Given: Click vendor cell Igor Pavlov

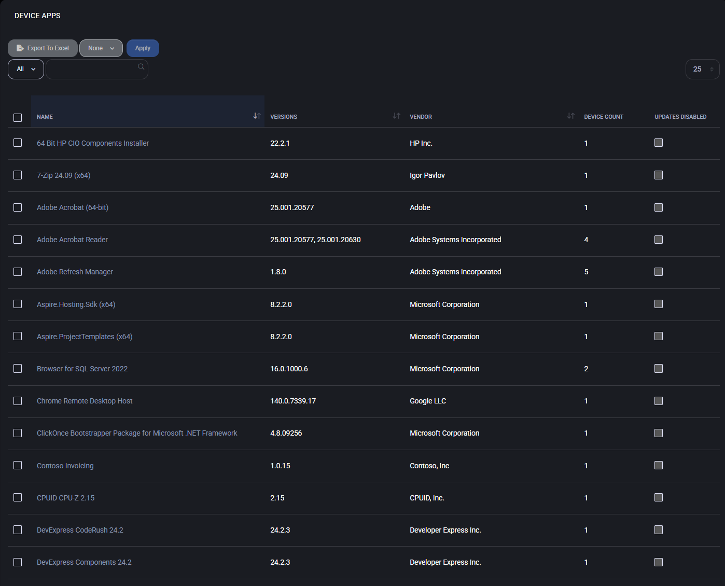Looking at the screenshot, I should tap(427, 175).
